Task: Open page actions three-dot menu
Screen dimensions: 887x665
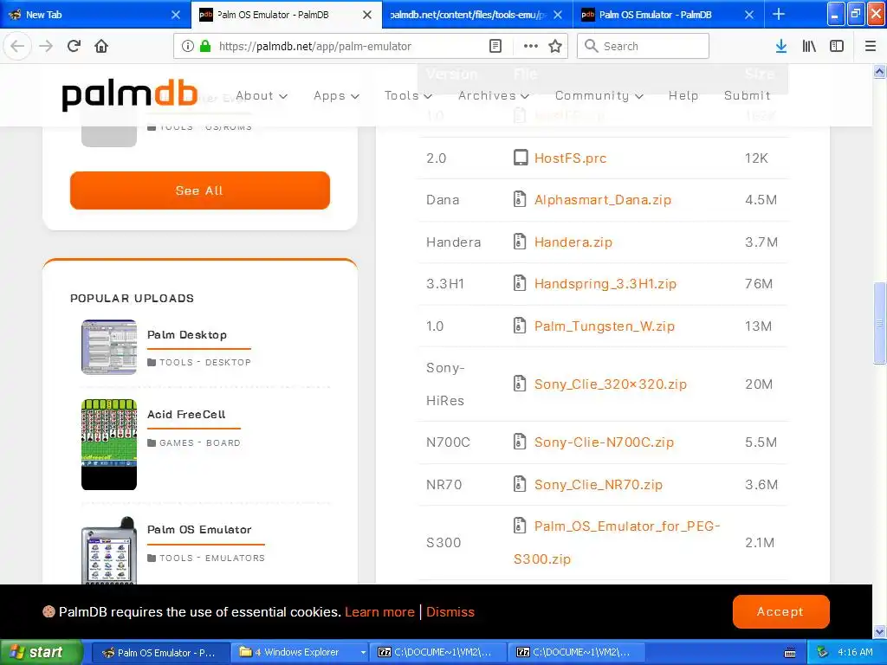Action: click(x=531, y=46)
